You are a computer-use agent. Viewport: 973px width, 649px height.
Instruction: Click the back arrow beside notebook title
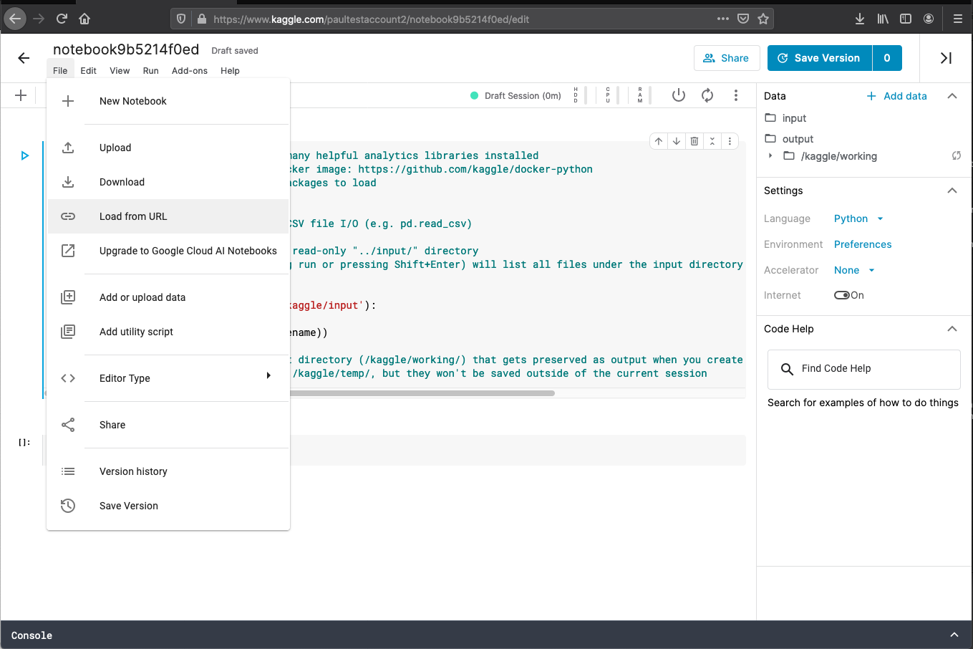24,58
